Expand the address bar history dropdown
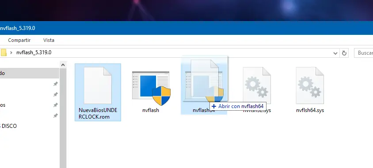The image size is (373, 168). (x=335, y=53)
